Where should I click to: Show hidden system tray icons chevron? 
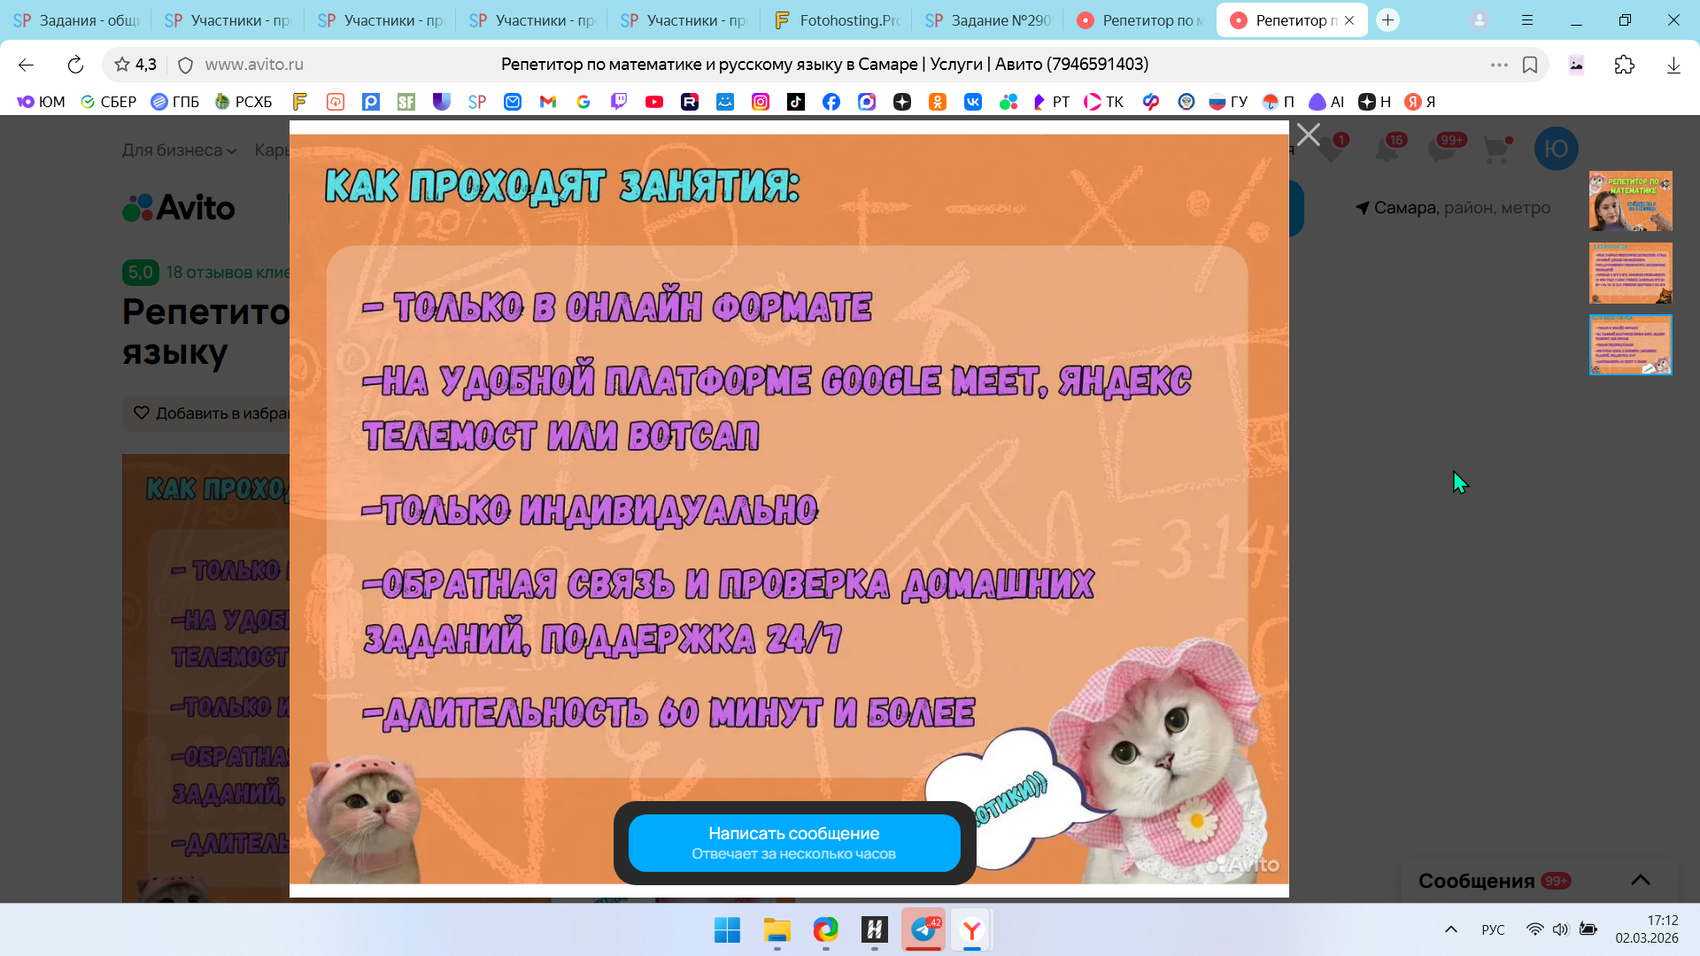1450,929
